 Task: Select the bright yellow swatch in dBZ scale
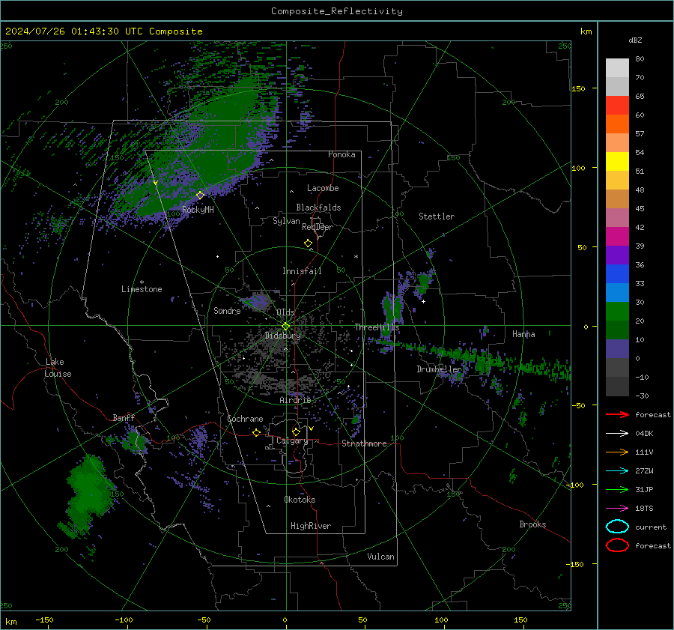pos(617,162)
